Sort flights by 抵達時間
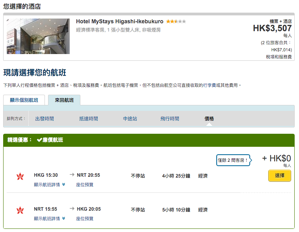This screenshot has height=232, width=299. click(89, 119)
